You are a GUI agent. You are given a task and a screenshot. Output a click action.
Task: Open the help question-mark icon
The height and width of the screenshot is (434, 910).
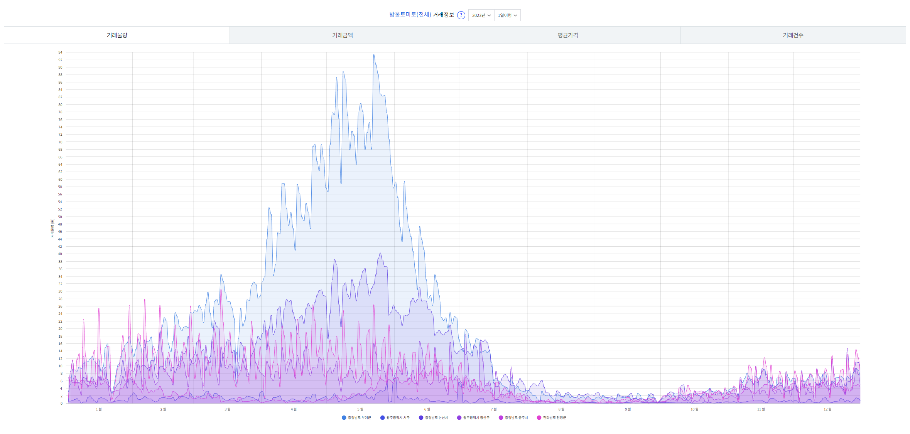point(461,15)
